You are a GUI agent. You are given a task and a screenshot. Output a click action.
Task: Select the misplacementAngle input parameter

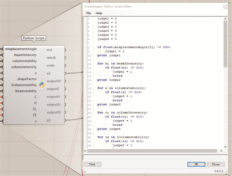[21, 49]
